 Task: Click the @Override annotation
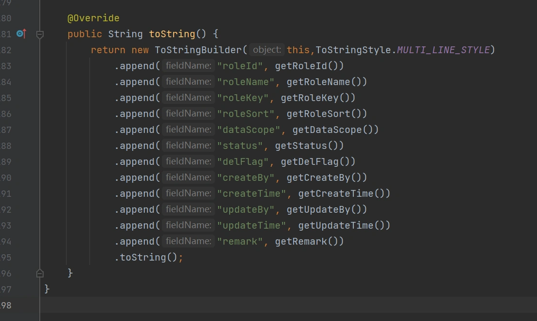pyautogui.click(x=93, y=18)
